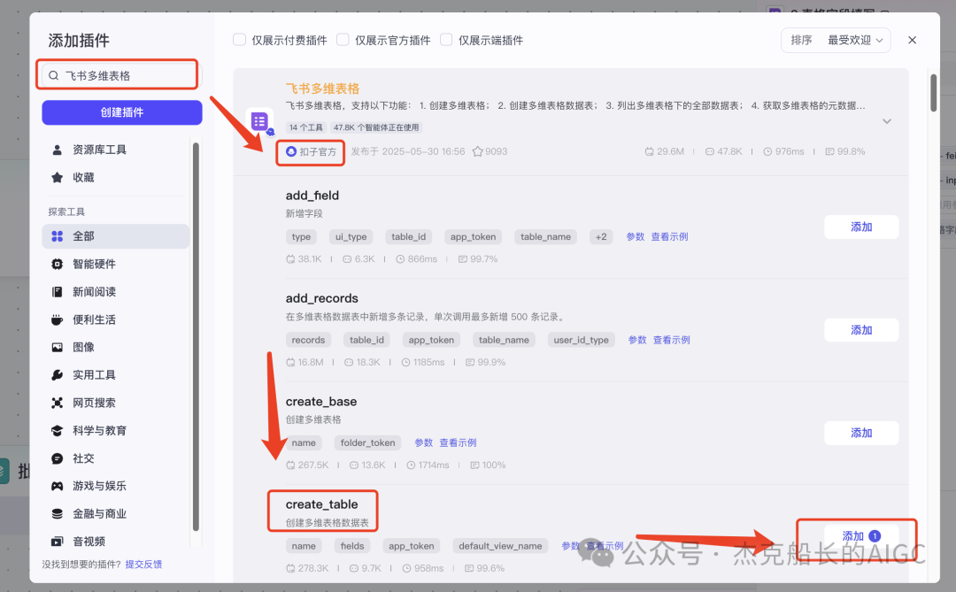Select the 新闻阅读 category

(115, 292)
